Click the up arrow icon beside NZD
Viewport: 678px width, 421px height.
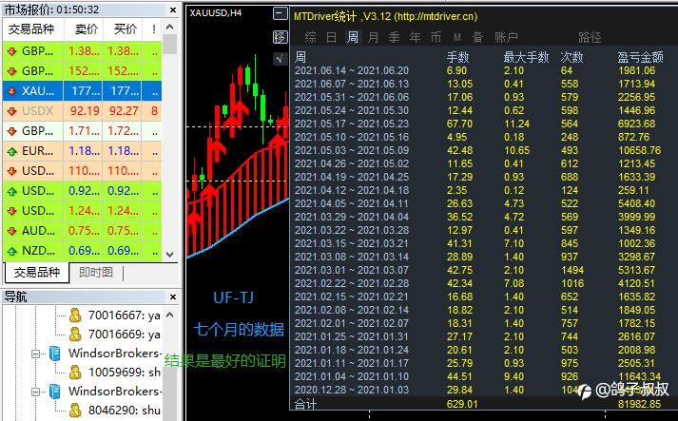point(11,251)
